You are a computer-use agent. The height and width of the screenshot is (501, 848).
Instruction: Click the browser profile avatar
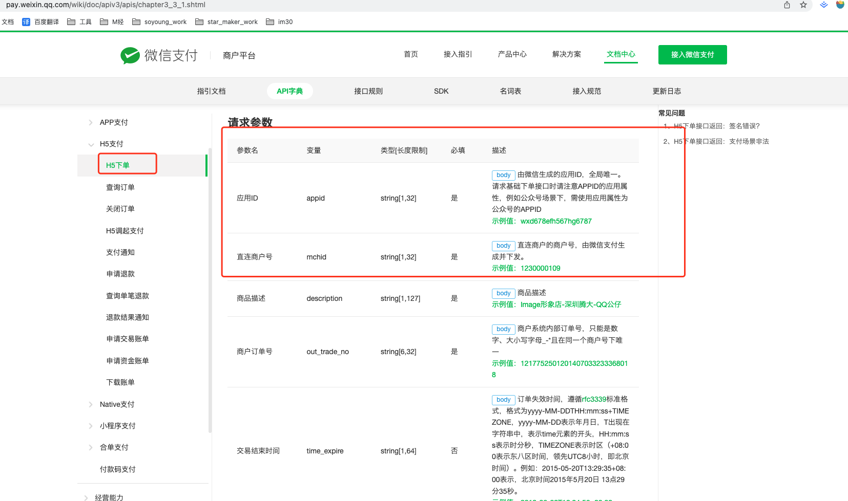pyautogui.click(x=840, y=5)
